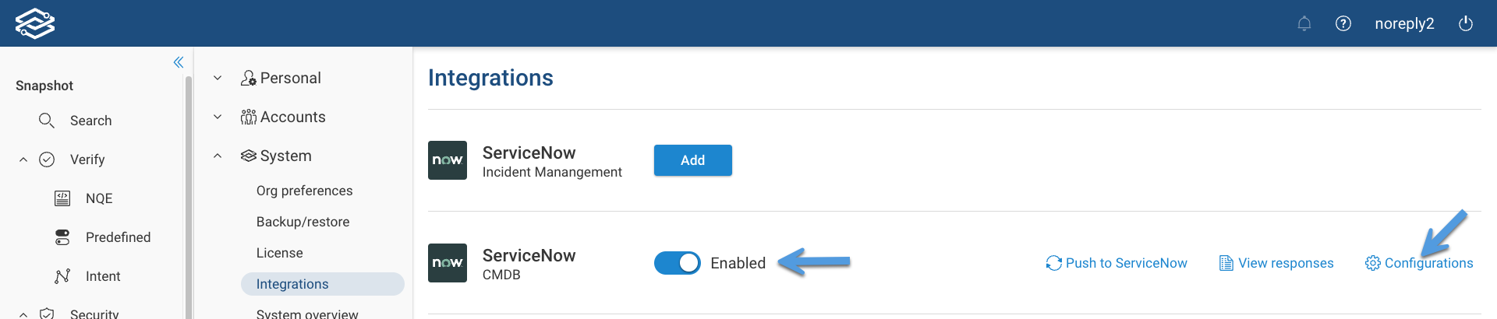
Task: Click the help question mark icon
Action: point(1343,24)
